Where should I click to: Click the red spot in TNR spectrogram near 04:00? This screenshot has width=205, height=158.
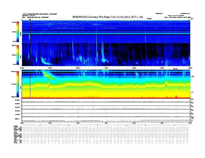pyautogui.click(x=48, y=85)
